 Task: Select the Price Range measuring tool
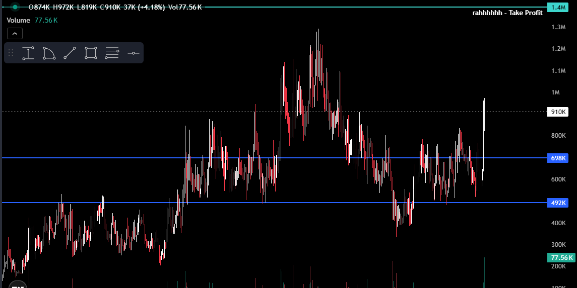tap(28, 53)
